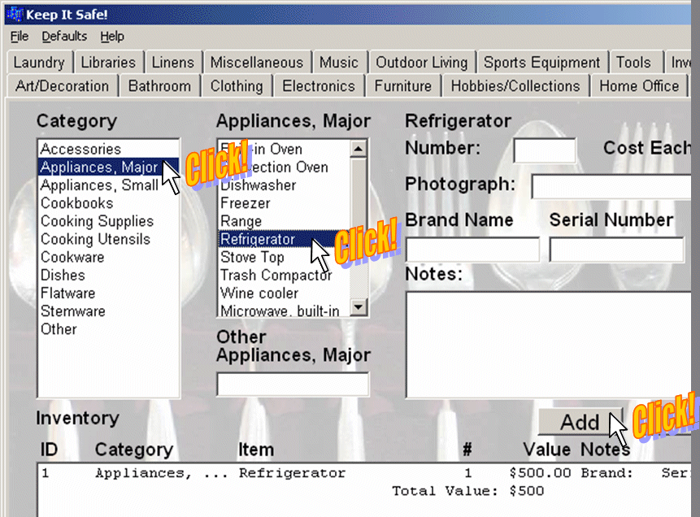Viewport: 700px width, 517px height.
Task: Select Other in the Category list
Action: coord(108,329)
